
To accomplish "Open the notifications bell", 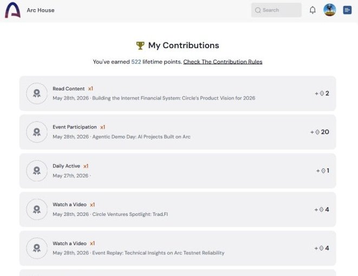I will tap(313, 10).
